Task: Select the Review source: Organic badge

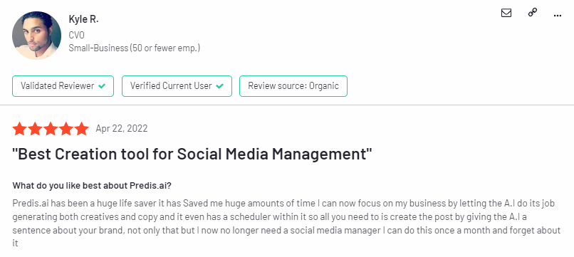Action: [x=293, y=86]
